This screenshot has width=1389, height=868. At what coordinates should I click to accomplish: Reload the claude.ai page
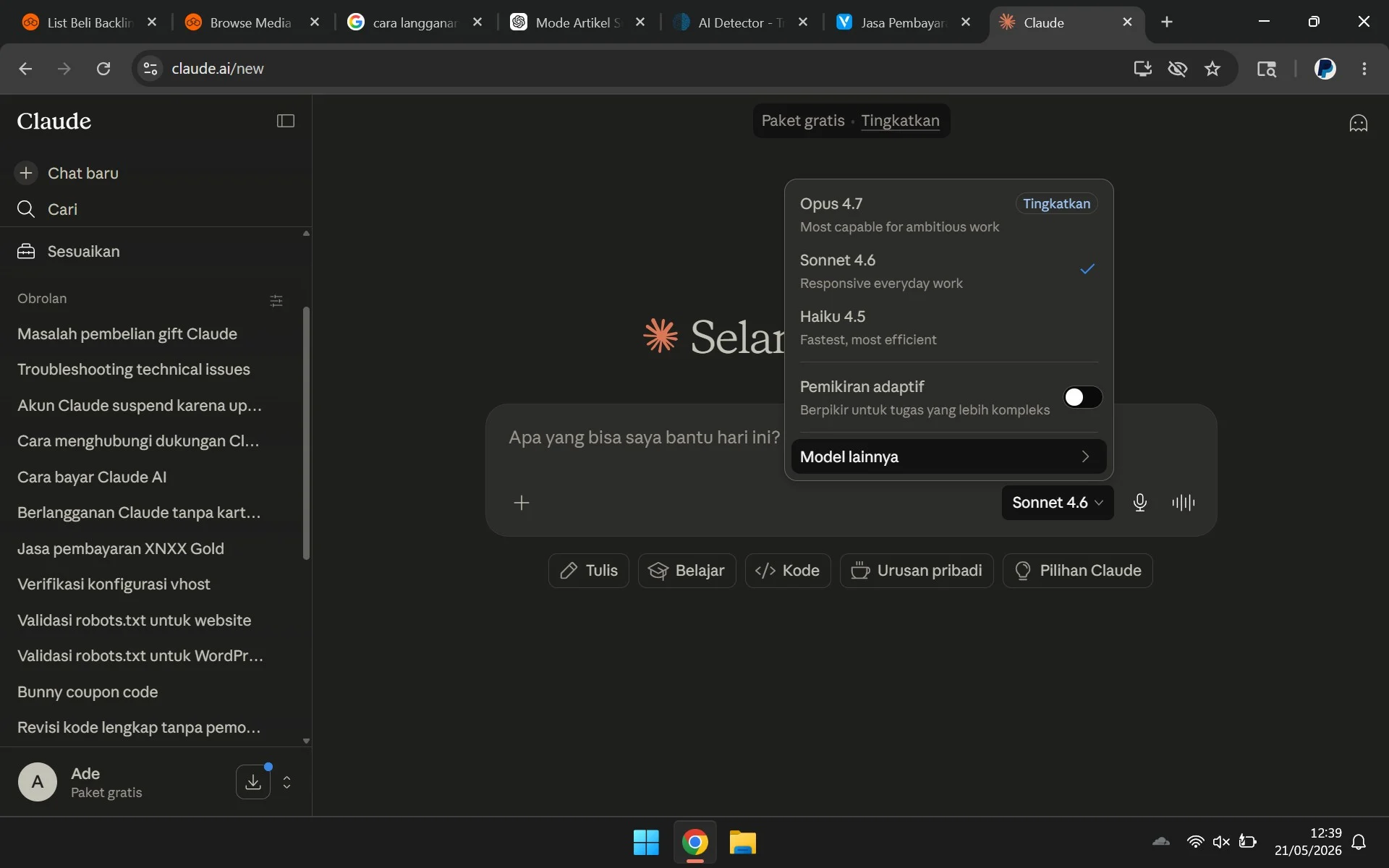pos(103,69)
